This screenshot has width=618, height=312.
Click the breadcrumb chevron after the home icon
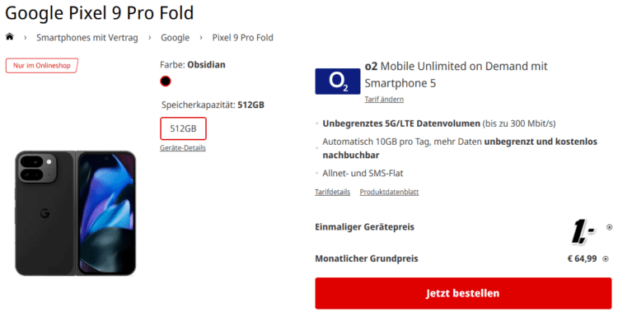[x=26, y=37]
